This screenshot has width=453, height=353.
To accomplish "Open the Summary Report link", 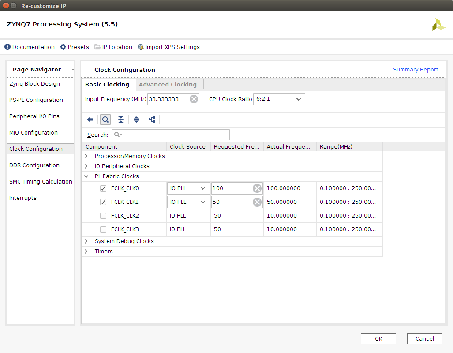I will click(x=416, y=70).
